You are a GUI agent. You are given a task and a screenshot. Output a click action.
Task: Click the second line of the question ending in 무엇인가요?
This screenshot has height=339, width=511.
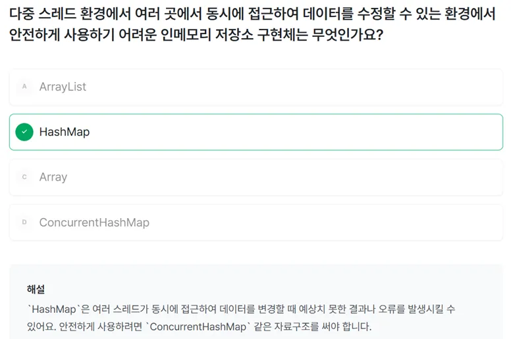coord(196,35)
